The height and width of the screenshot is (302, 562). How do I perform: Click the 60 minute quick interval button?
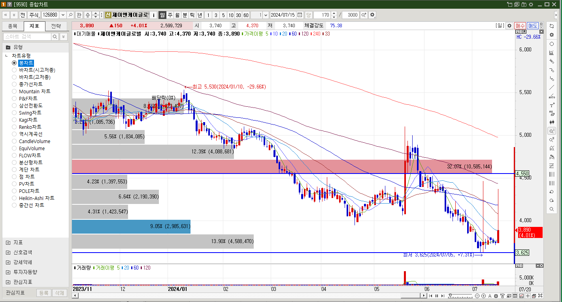[x=246, y=15]
